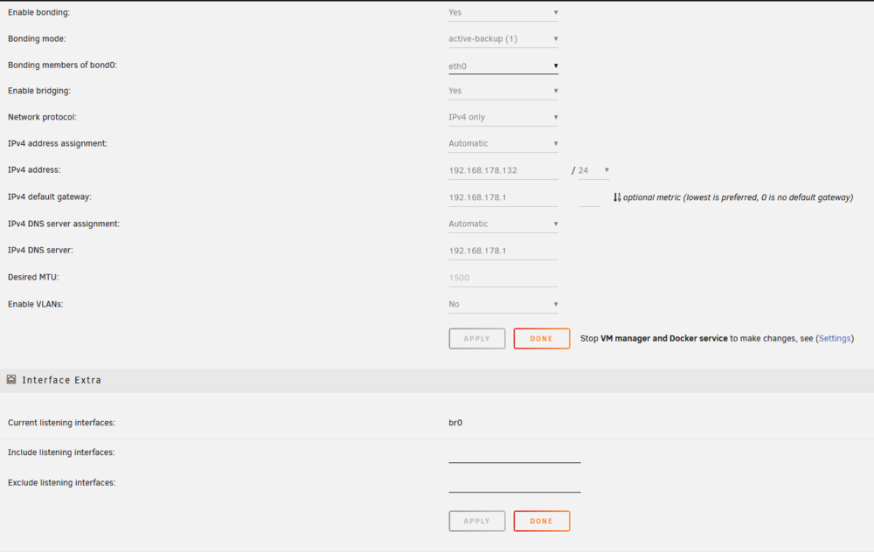Click the optional metric hint text
Viewport: 874px width, 552px height.
pyautogui.click(x=738, y=197)
